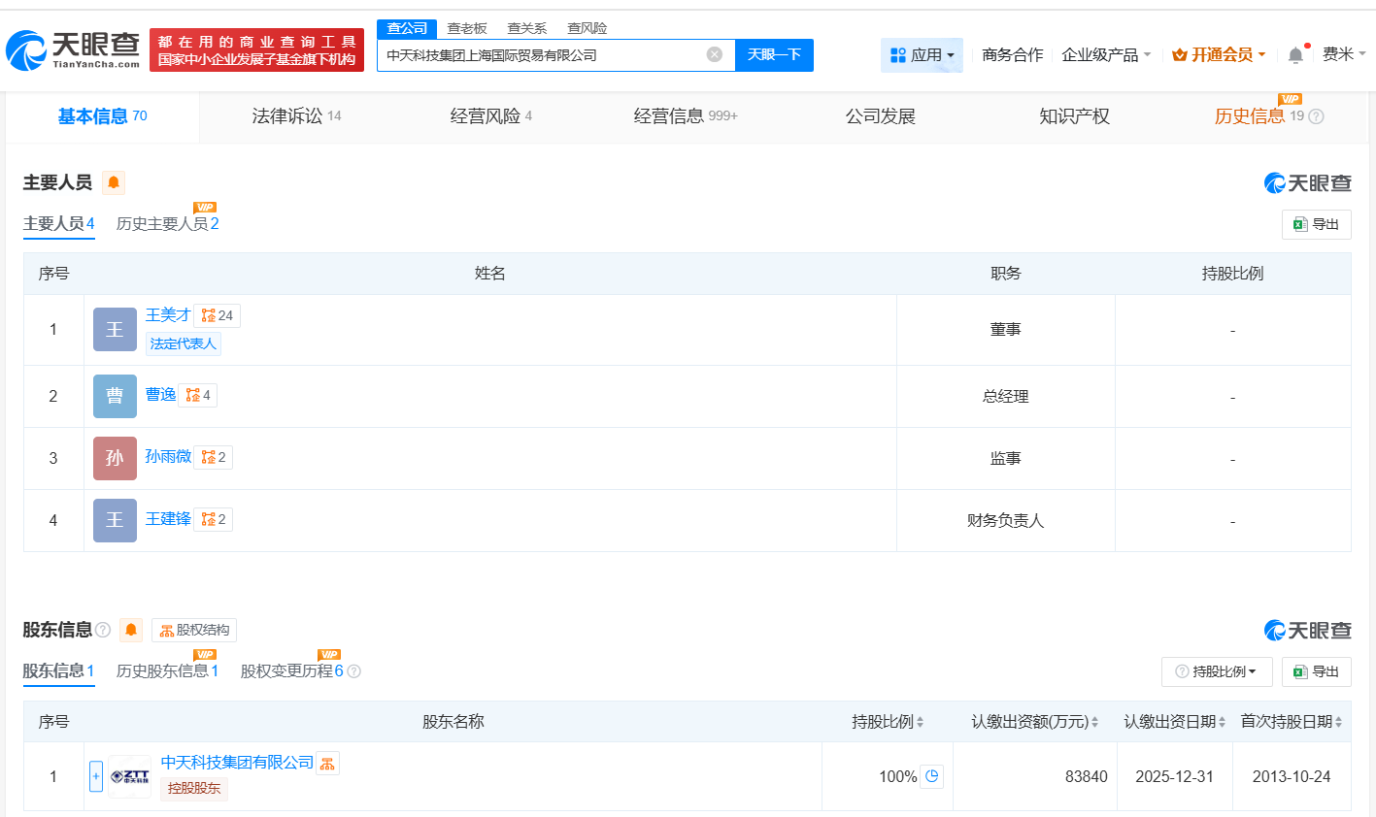Click the 天眼一下 search button
1376x817 pixels.
click(x=774, y=54)
